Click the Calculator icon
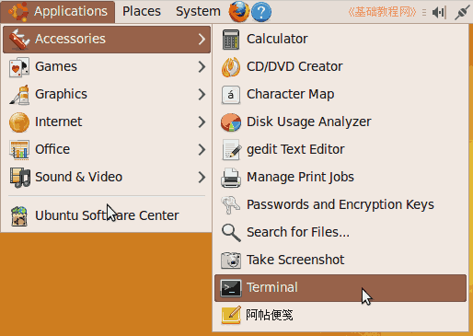This screenshot has height=336, width=473. tap(231, 40)
